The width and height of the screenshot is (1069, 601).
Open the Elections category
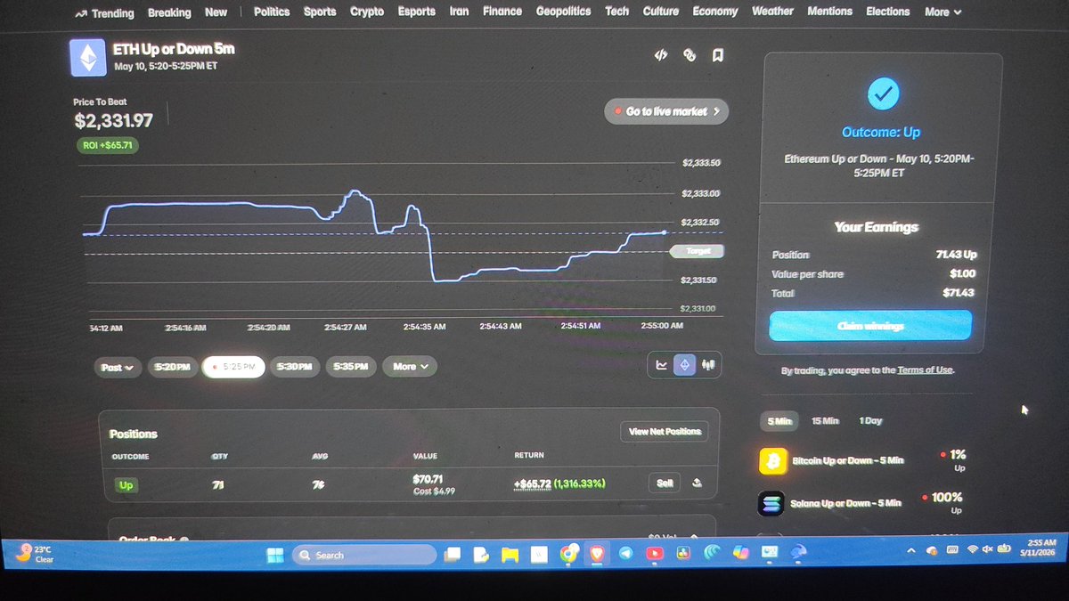pyautogui.click(x=888, y=12)
